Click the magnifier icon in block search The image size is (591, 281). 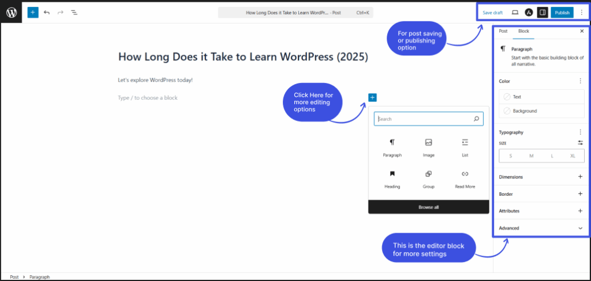pyautogui.click(x=476, y=119)
